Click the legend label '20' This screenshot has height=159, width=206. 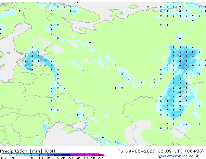56,158
